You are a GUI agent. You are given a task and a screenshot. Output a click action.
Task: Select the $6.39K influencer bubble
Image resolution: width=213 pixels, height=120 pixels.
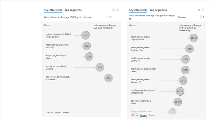click(x=178, y=102)
